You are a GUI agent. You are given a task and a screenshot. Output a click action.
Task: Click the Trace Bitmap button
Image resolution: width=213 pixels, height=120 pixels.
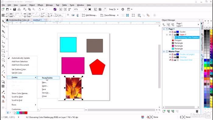pyautogui.click(x=108, y=15)
